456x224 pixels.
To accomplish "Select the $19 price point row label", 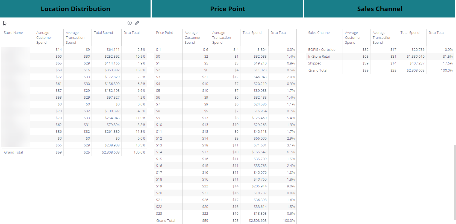I will point(159,186).
